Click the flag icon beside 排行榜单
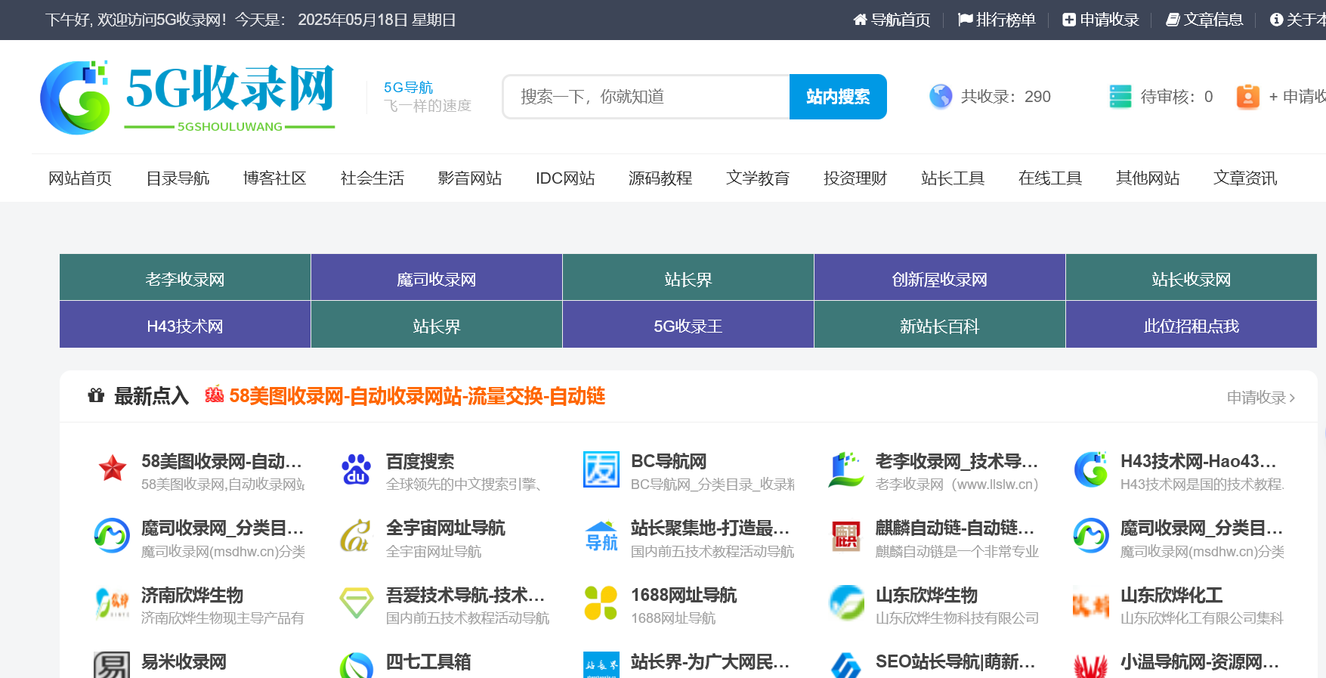The height and width of the screenshot is (678, 1326). click(965, 20)
